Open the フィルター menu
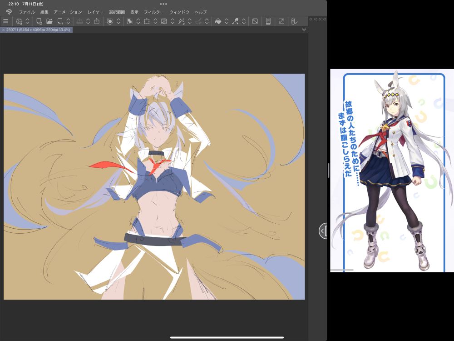The width and height of the screenshot is (454, 341). click(154, 12)
